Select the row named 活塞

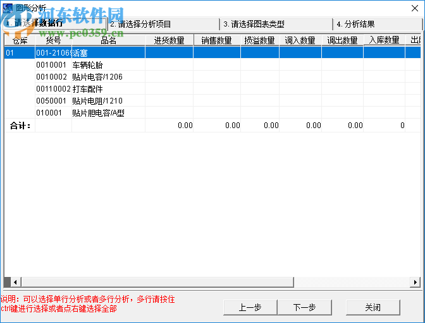(212, 53)
